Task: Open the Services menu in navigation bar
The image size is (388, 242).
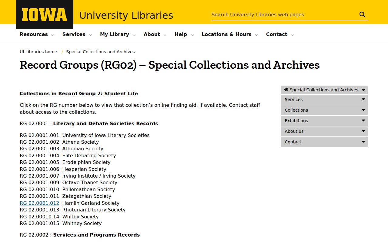Action: tap(74, 34)
